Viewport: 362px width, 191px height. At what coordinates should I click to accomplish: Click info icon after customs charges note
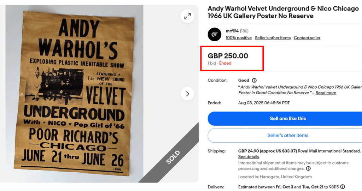pos(308,168)
